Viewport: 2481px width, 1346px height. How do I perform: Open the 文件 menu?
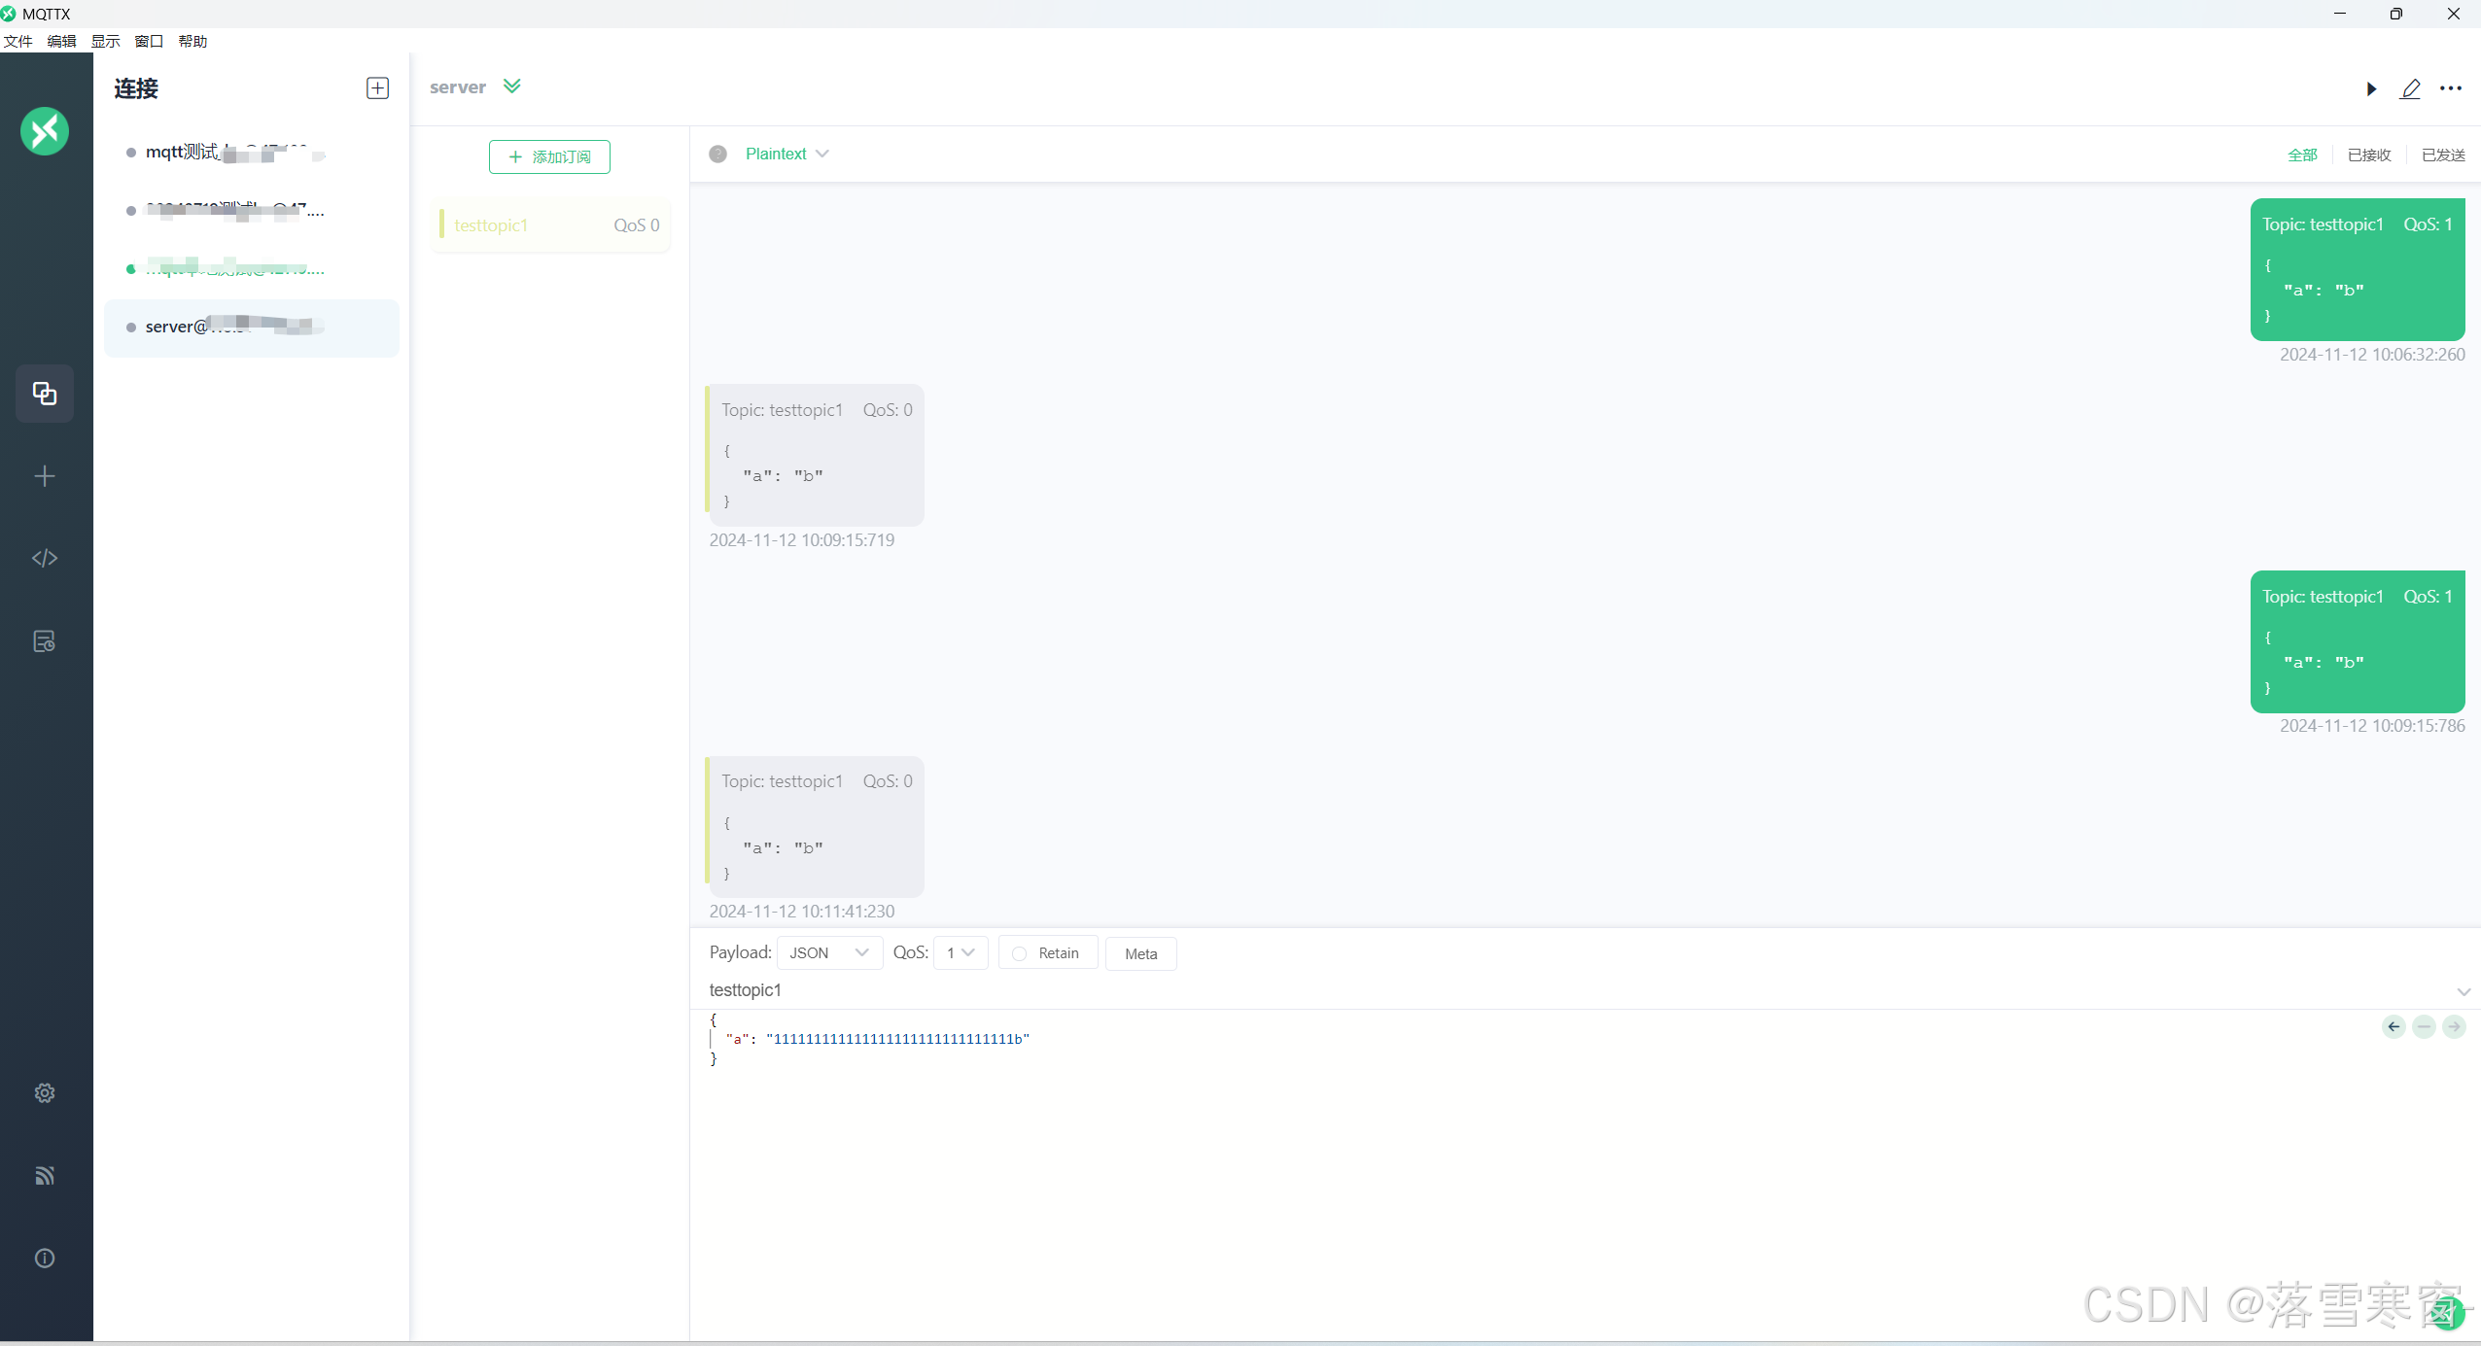pos(17,41)
